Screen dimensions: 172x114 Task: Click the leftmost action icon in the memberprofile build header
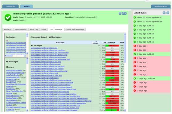[120, 13]
